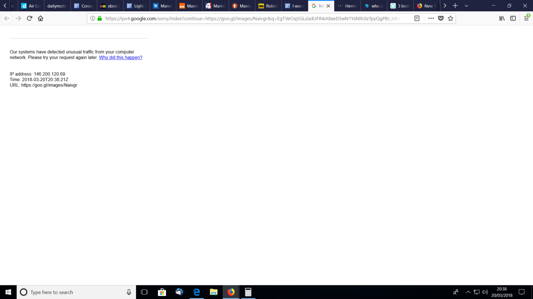533x299 pixels.
Task: Click the page information circle icon
Action: pyautogui.click(x=93, y=18)
